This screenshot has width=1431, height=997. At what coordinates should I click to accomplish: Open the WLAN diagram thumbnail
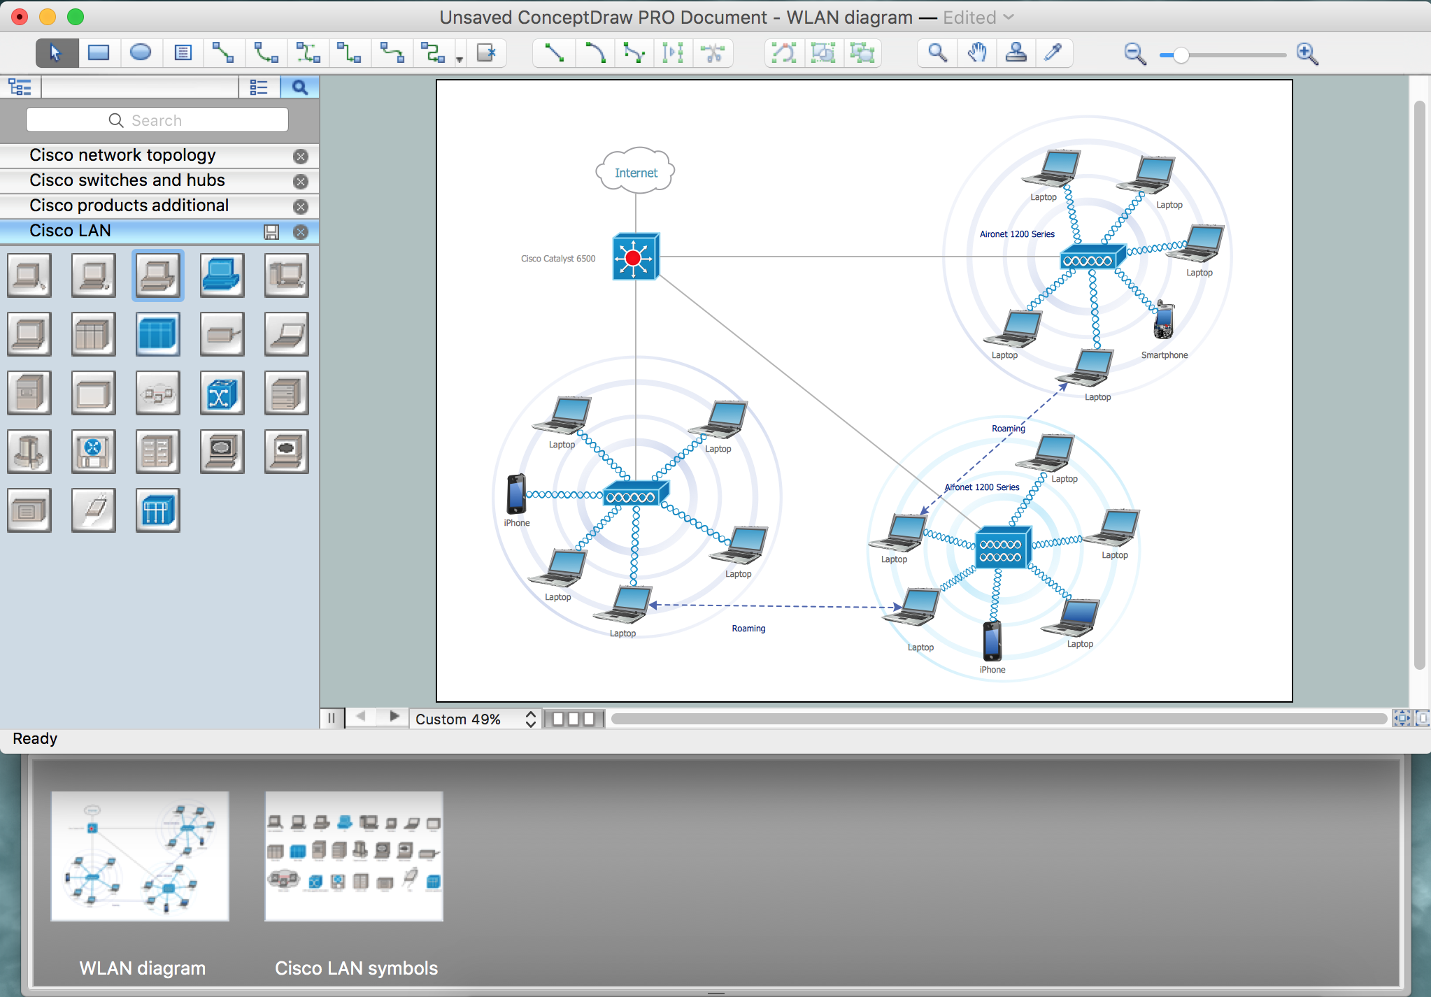click(x=140, y=856)
